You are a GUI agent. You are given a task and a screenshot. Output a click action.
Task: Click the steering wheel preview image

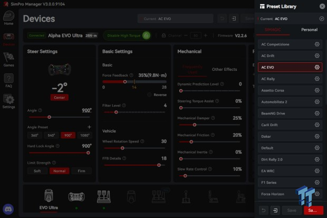[60, 70]
